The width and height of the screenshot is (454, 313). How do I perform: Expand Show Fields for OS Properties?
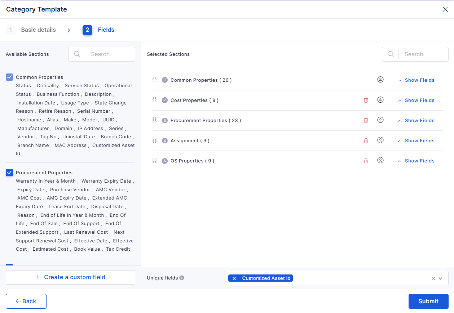(416, 161)
